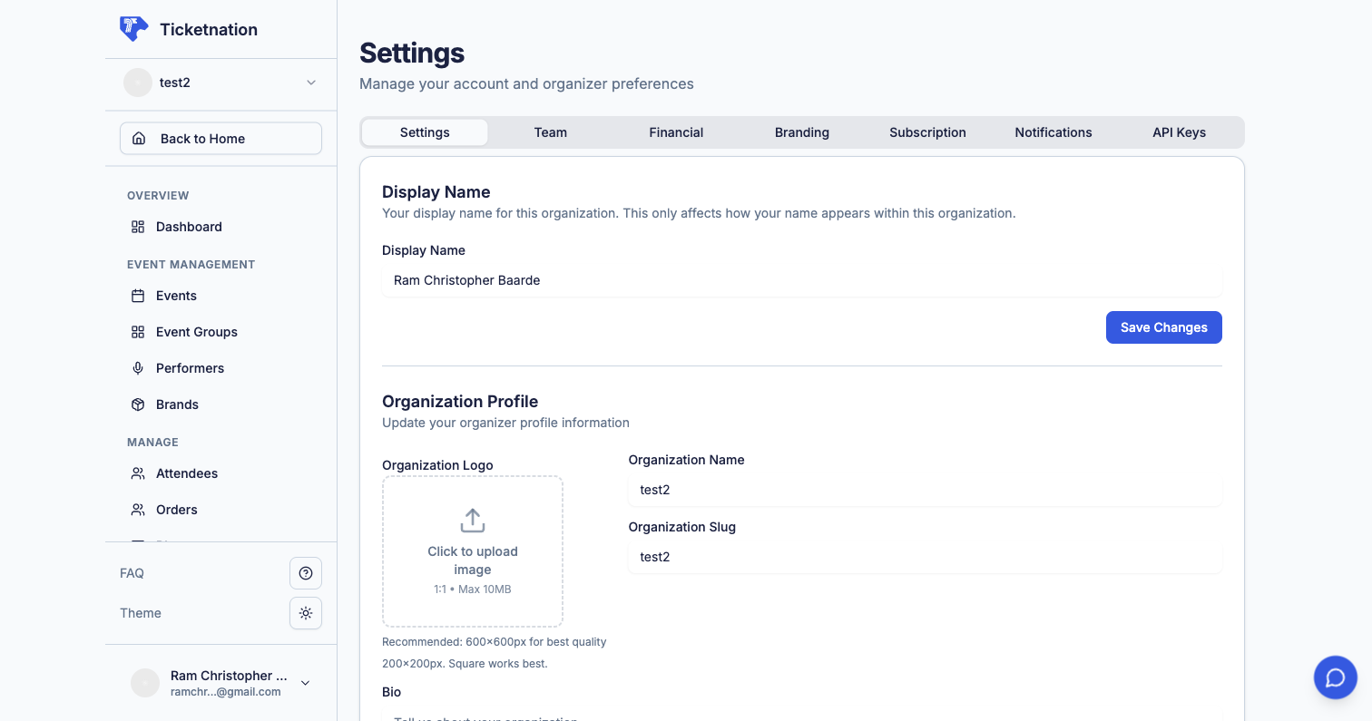Click the upload area for Organization Logo
Screen dimensions: 1372x721
pos(472,550)
